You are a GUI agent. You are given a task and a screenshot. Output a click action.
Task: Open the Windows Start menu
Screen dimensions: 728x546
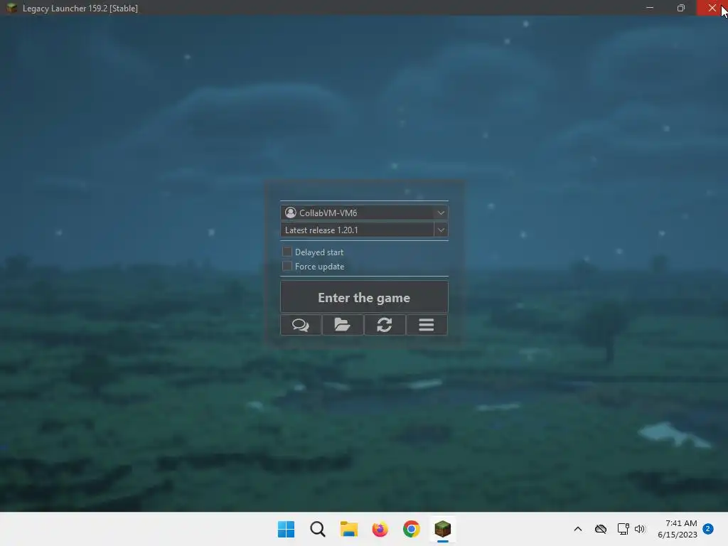tap(286, 529)
